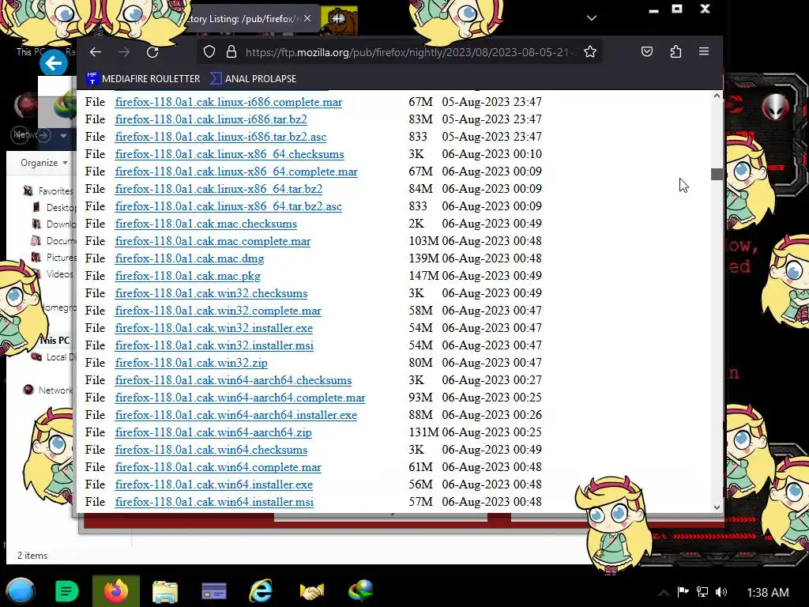
Task: Download cak.win64.complete.mar file
Action: pyautogui.click(x=218, y=467)
